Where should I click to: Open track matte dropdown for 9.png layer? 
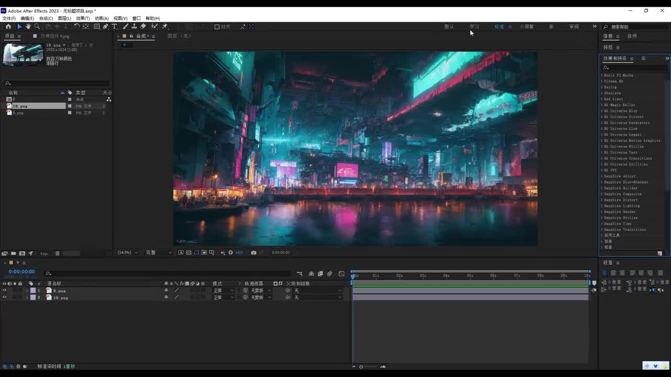pyautogui.click(x=261, y=291)
